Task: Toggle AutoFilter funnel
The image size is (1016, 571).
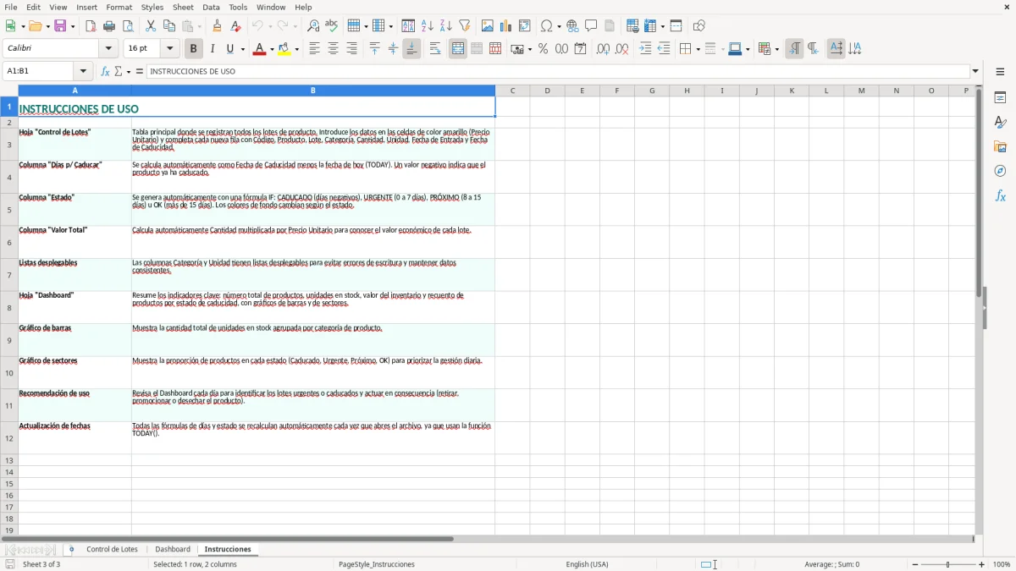Action: 464,26
